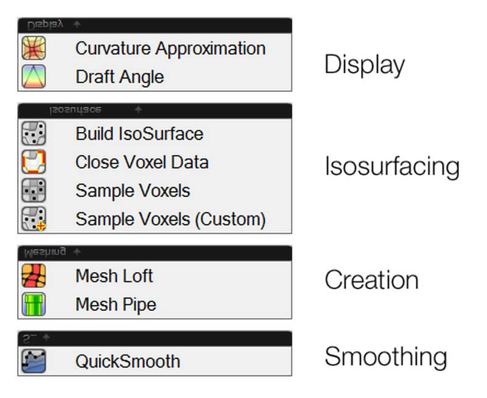Click the Mesh Loft icon
487x398 pixels.
point(33,276)
